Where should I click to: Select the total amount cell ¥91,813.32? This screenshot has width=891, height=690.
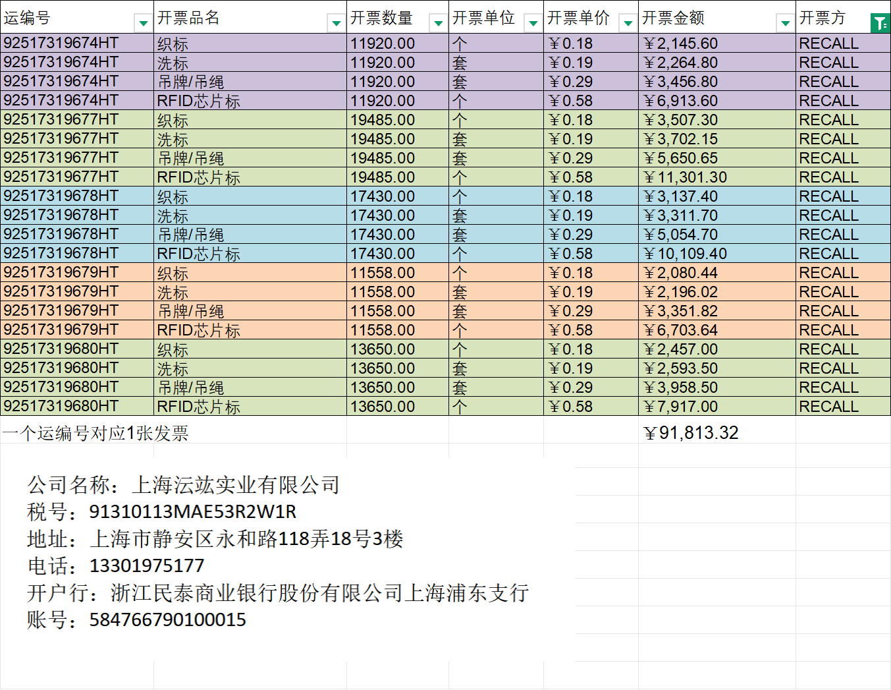[691, 433]
